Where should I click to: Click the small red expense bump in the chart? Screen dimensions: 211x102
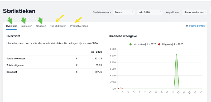[120, 88]
